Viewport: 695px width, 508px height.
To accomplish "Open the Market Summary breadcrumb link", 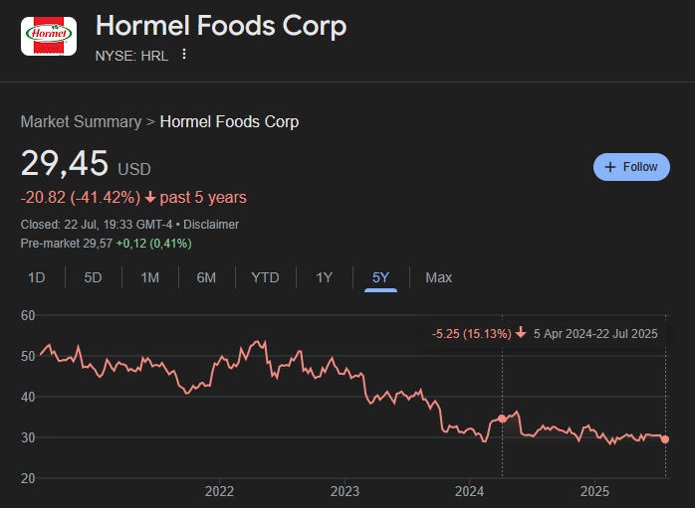I will point(81,121).
